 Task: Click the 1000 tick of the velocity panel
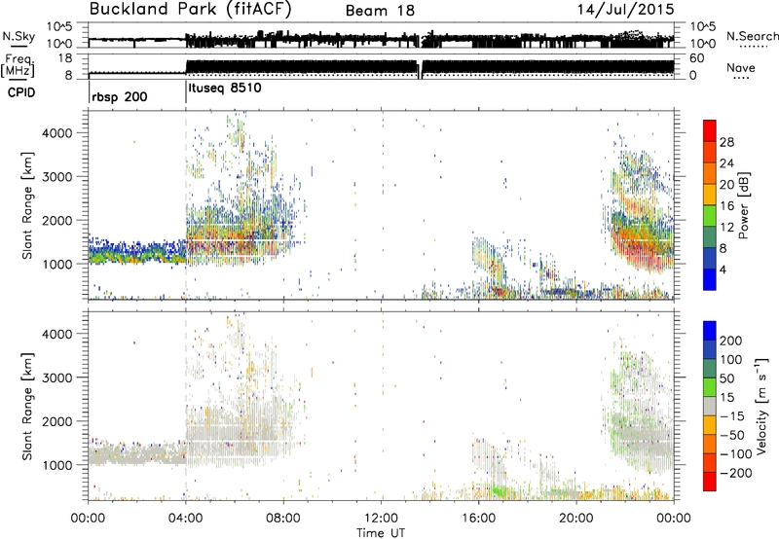tap(56, 465)
